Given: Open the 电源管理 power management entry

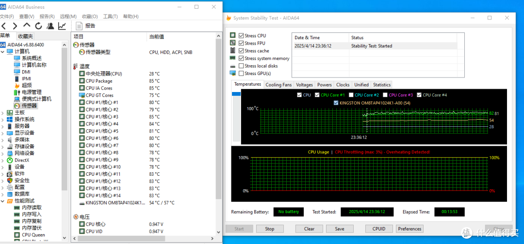Looking at the screenshot, I should point(32,92).
